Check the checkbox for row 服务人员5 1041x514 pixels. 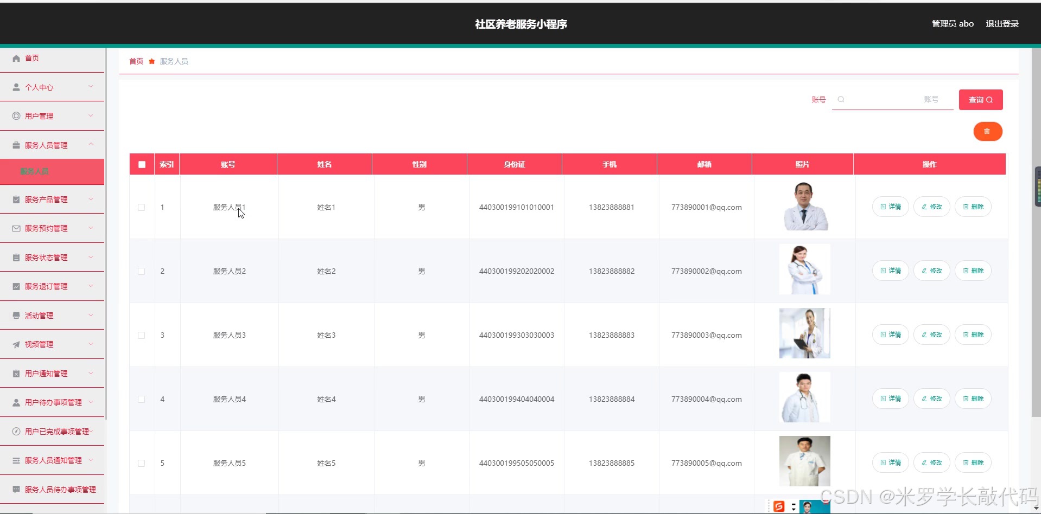click(x=142, y=463)
